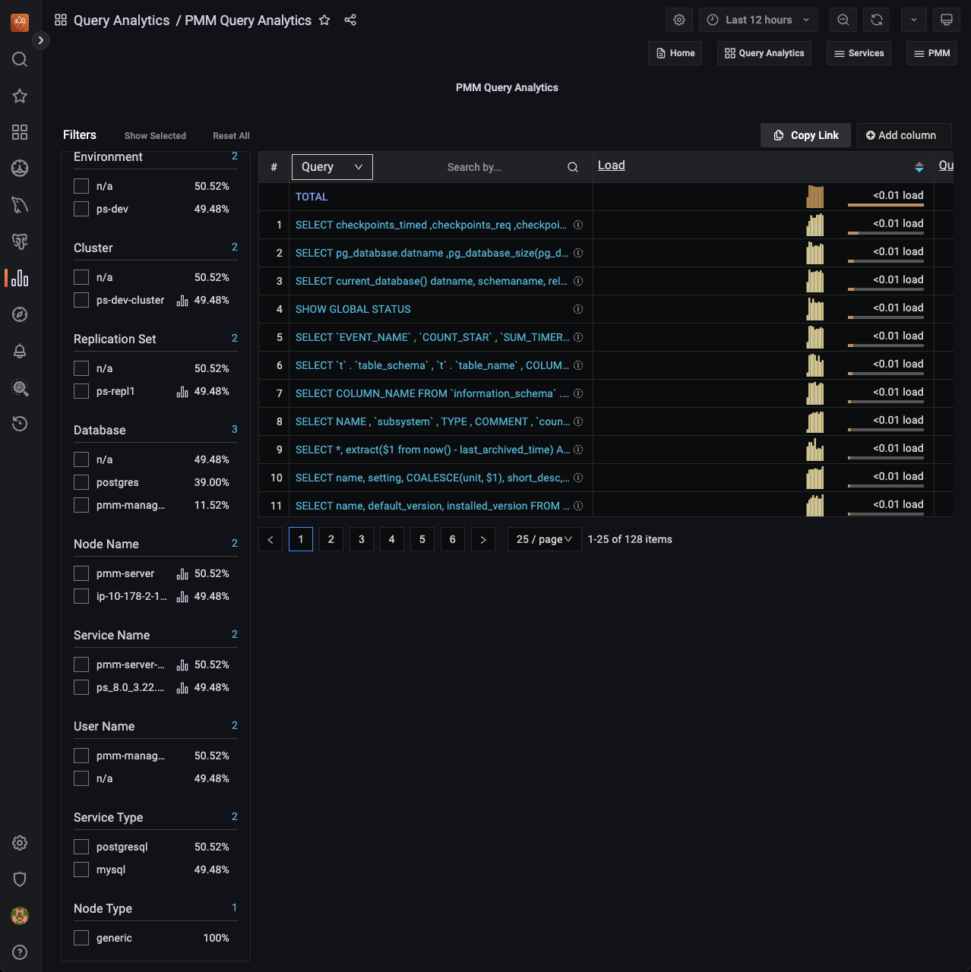
Task: Expand sidebar with the arrow toggle
Action: [41, 40]
